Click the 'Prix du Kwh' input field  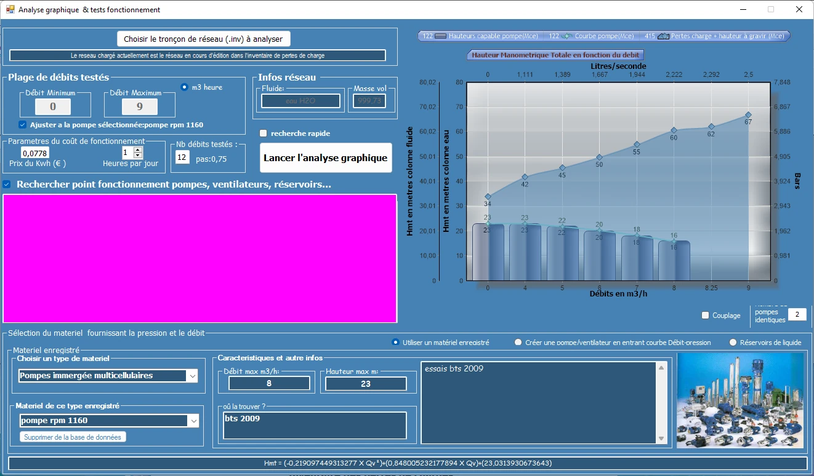(35, 153)
